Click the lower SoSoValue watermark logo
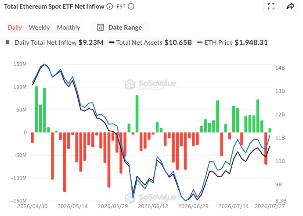Viewport: 303px width, 216px height. [x=130, y=198]
